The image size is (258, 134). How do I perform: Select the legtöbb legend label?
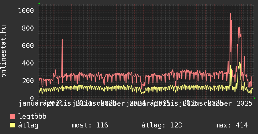coord(32,117)
